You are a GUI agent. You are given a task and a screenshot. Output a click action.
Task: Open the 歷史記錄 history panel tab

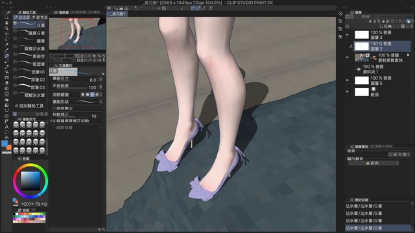pyautogui.click(x=359, y=200)
